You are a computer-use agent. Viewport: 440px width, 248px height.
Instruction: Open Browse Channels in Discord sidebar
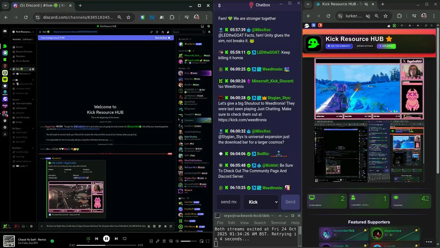(x=23, y=52)
